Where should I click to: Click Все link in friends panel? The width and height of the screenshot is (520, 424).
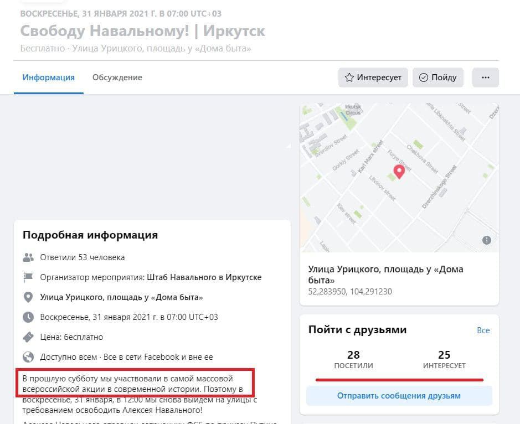[483, 330]
